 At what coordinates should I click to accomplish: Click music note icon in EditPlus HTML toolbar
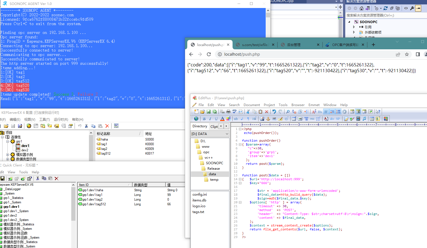click(364, 119)
